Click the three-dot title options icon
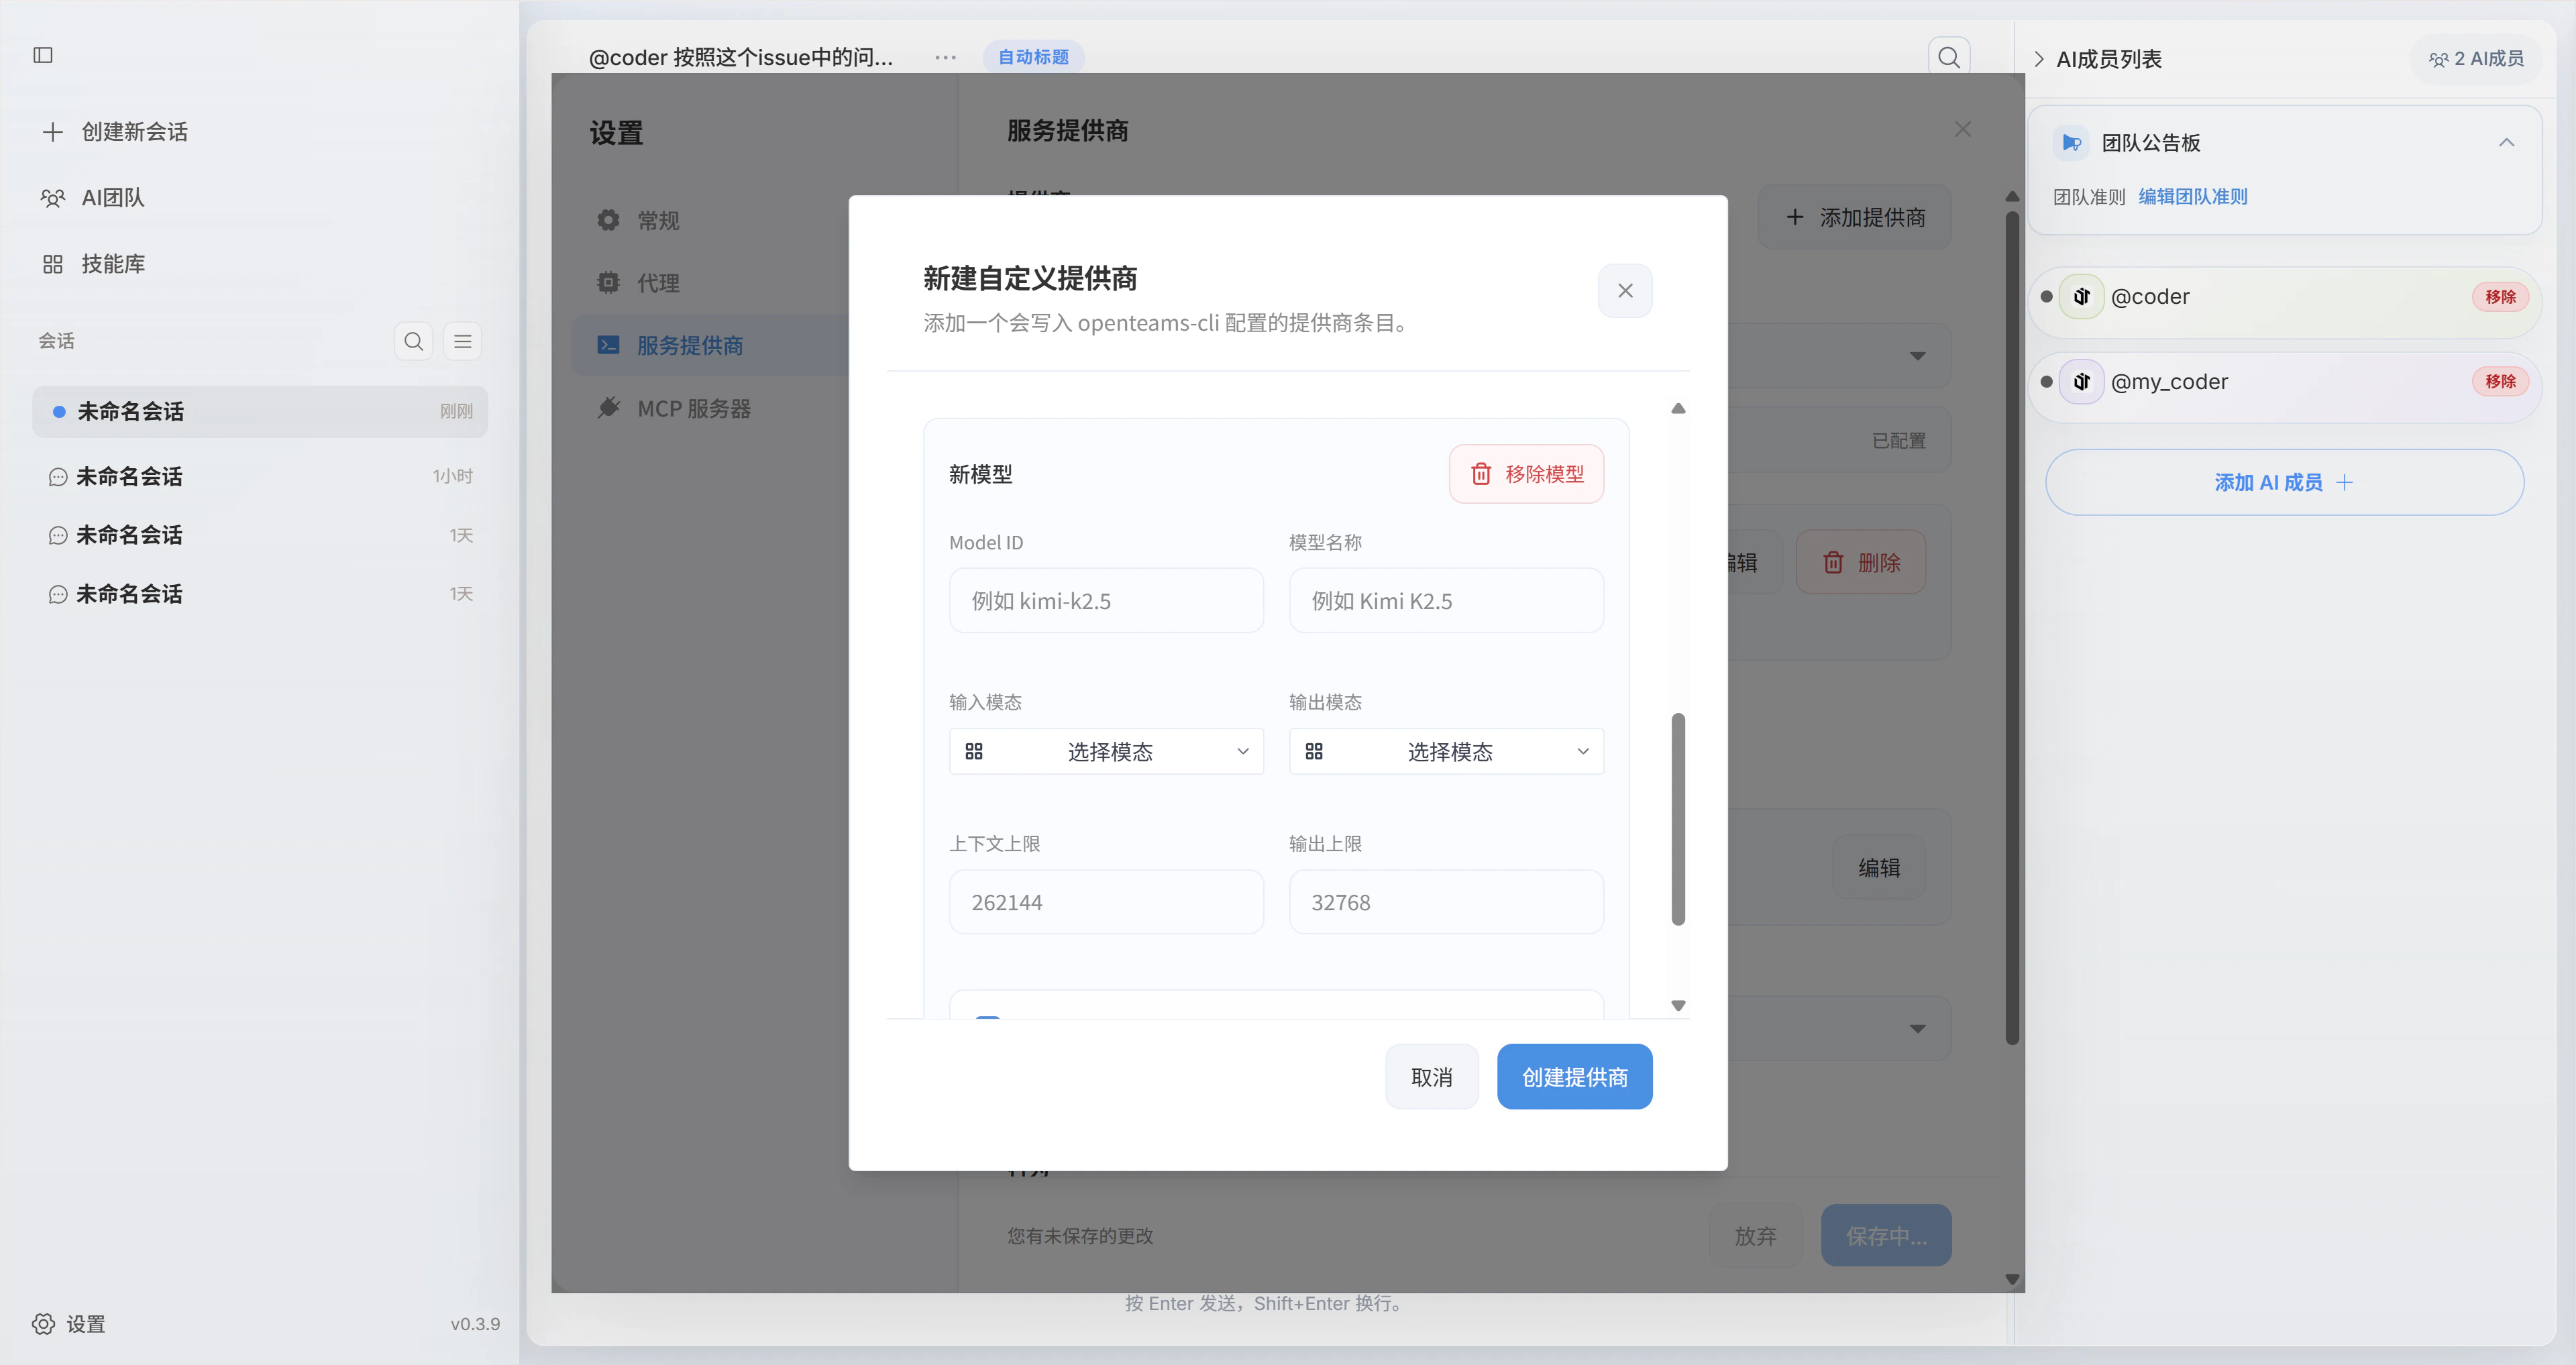 945,58
